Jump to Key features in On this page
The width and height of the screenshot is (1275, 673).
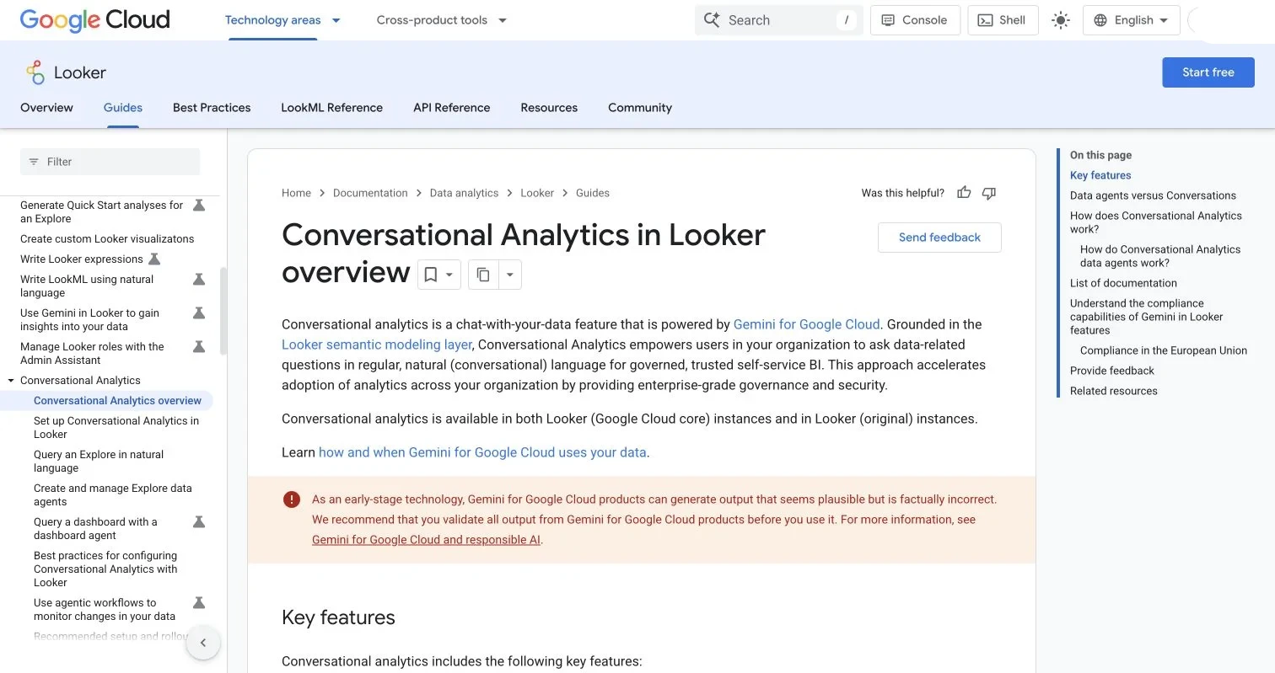(1100, 175)
